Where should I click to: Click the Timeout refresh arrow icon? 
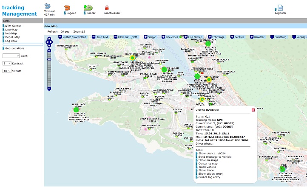pos(47,6)
